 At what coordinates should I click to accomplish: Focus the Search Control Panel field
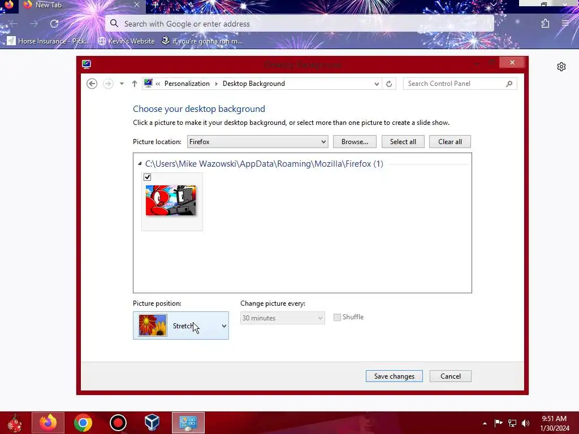[460, 84]
